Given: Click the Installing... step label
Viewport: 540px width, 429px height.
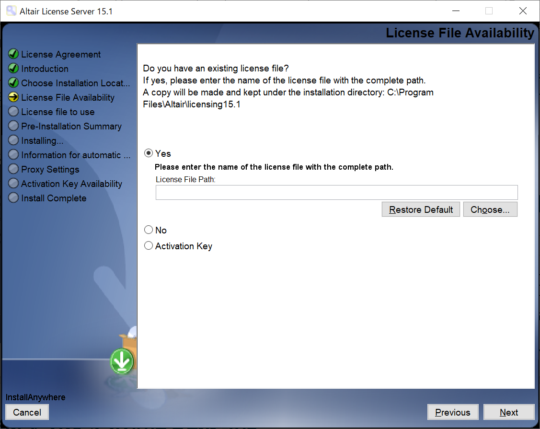Looking at the screenshot, I should click(x=42, y=141).
